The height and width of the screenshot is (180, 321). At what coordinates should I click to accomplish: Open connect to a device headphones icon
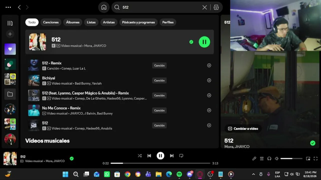click(269, 158)
